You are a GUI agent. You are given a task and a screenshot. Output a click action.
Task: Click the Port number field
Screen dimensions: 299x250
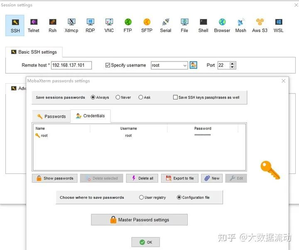224,65
